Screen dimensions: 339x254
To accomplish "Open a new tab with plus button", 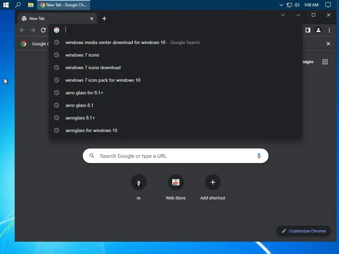I will tap(104, 19).
